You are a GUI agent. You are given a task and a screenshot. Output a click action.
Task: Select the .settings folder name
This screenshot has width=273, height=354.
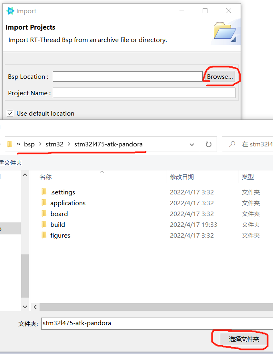[x=62, y=192]
